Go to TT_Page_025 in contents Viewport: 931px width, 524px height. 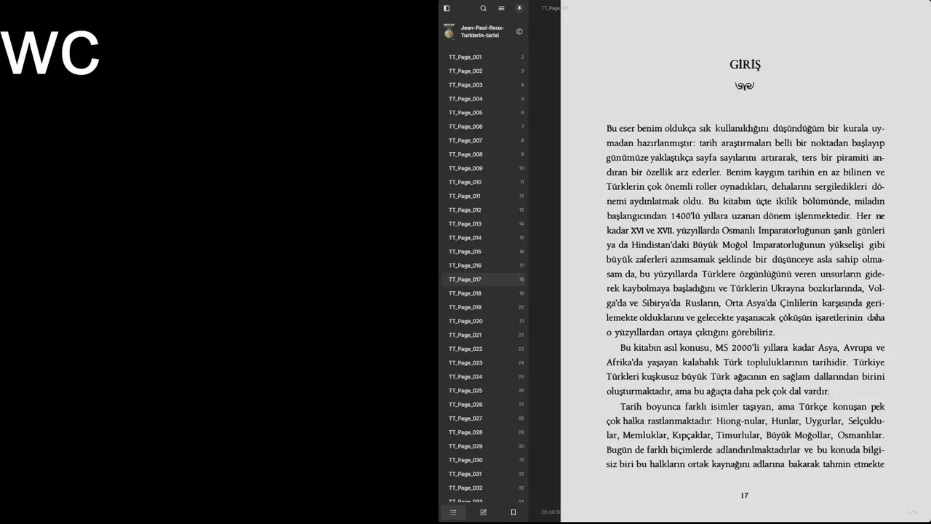click(484, 390)
